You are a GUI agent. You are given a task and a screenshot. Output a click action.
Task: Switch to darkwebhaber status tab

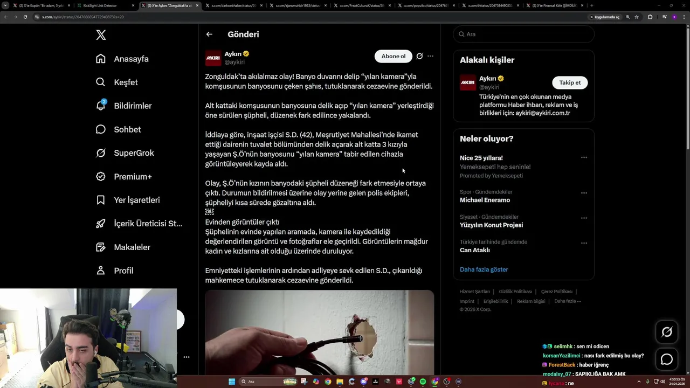pos(233,5)
